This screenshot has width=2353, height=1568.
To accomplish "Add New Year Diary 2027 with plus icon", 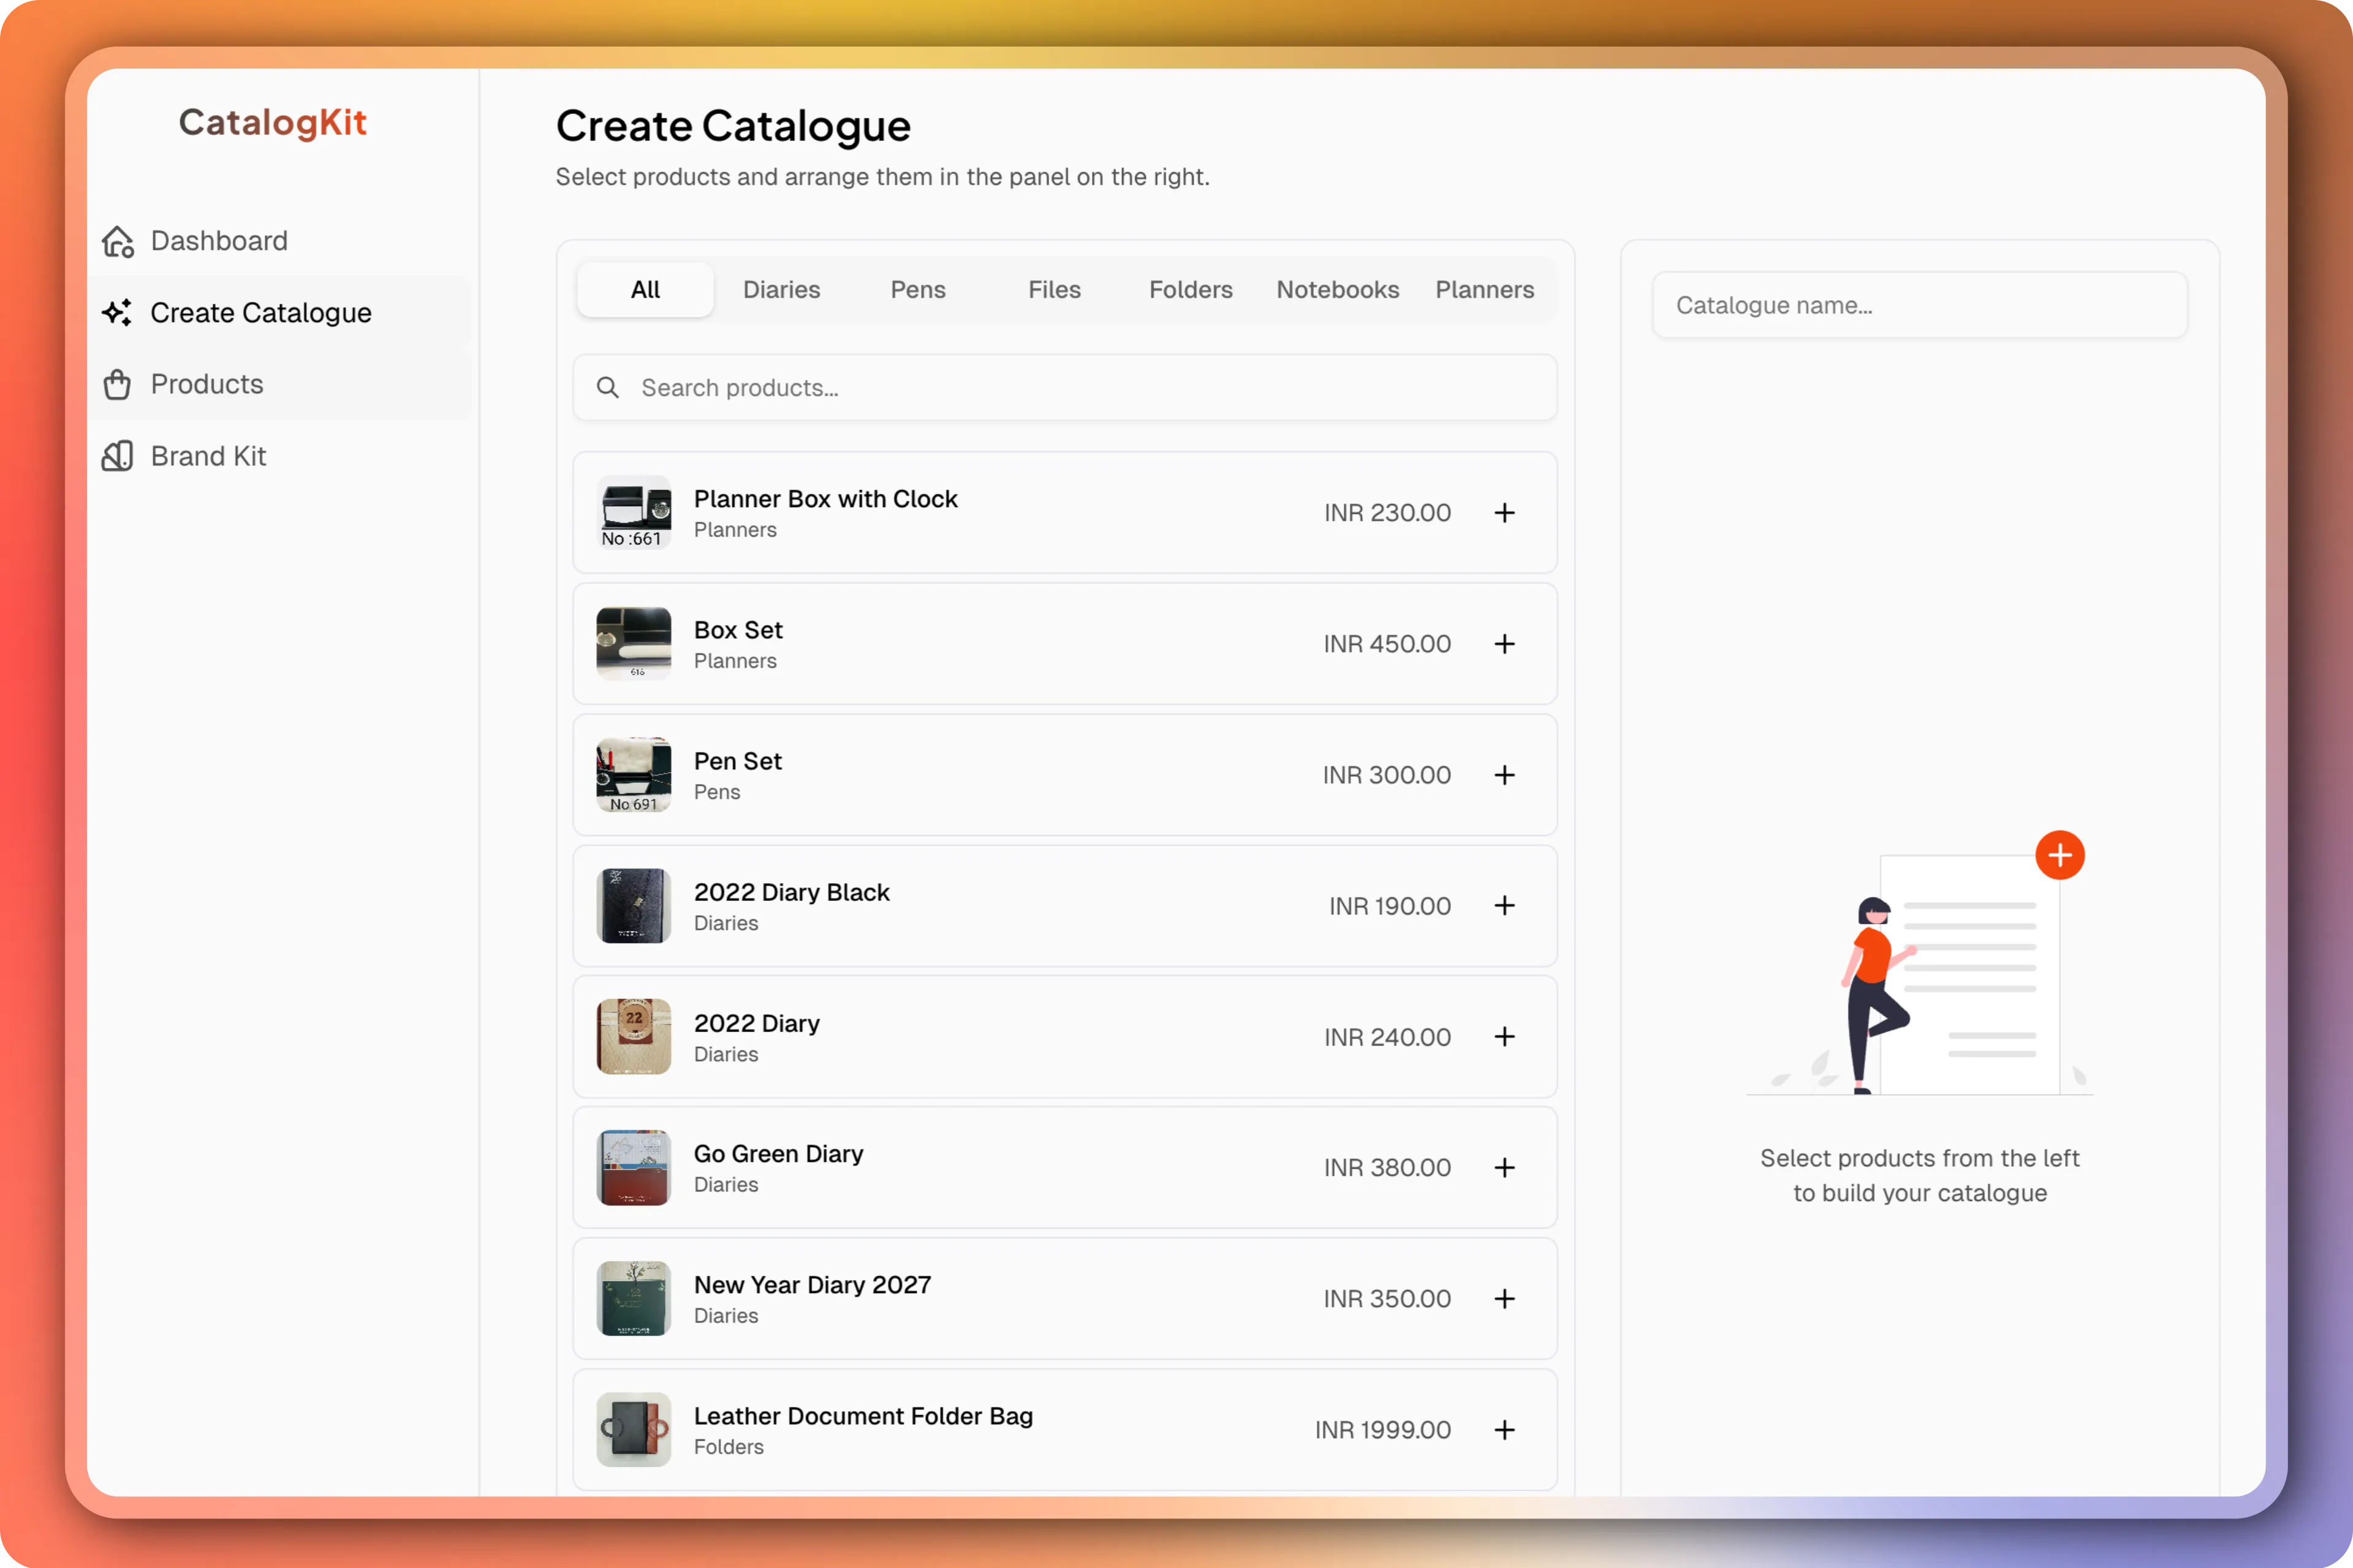I will pyautogui.click(x=1505, y=1299).
